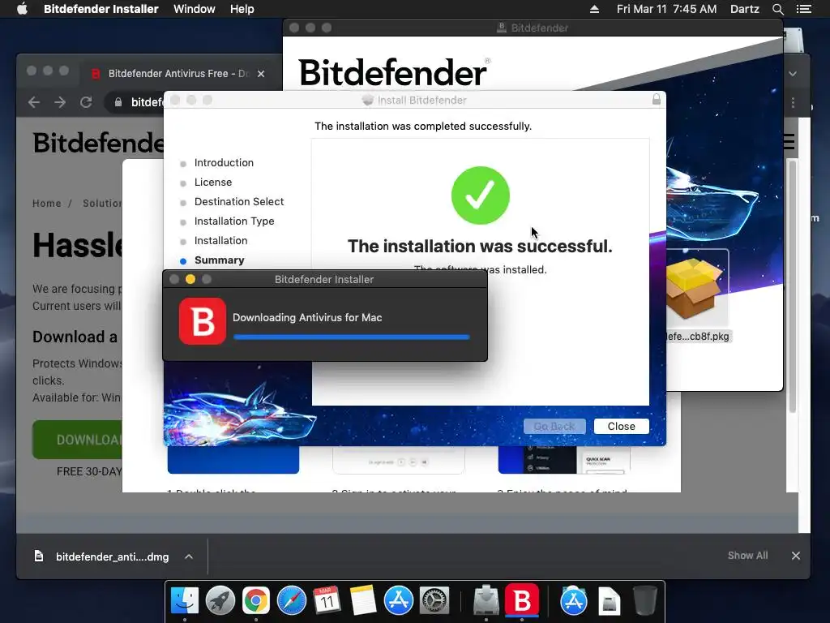Open Safari in Dock
Image resolution: width=830 pixels, height=623 pixels.
pyautogui.click(x=292, y=600)
